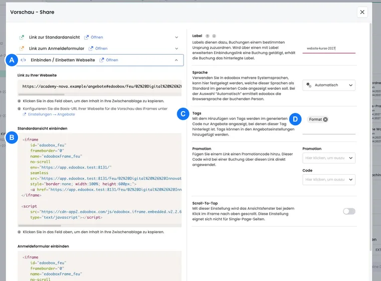Click the Einbinden / Einbetten Webseite title
Viewport: 381px width, 281px height.
click(x=63, y=60)
